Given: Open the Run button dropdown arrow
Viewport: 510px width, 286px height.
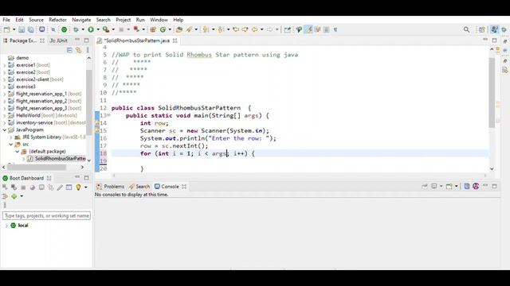Looking at the screenshot, I should 98,29.
